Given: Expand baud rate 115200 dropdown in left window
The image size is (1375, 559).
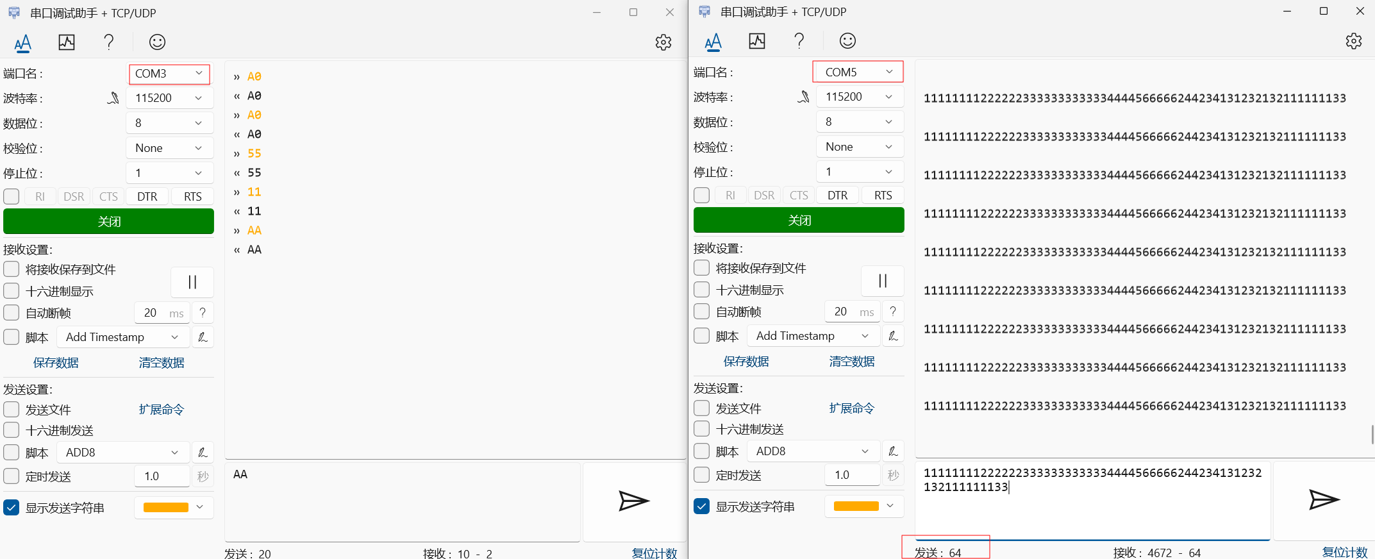Looking at the screenshot, I should coord(170,98).
